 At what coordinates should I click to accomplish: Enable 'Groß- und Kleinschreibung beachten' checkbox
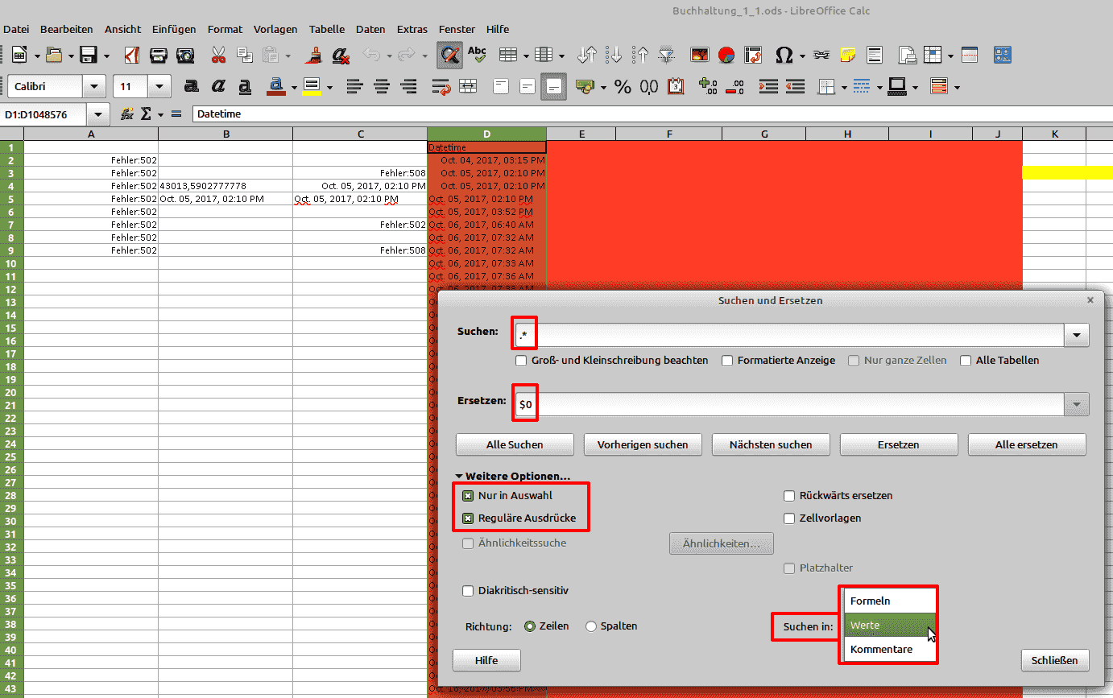[521, 361]
